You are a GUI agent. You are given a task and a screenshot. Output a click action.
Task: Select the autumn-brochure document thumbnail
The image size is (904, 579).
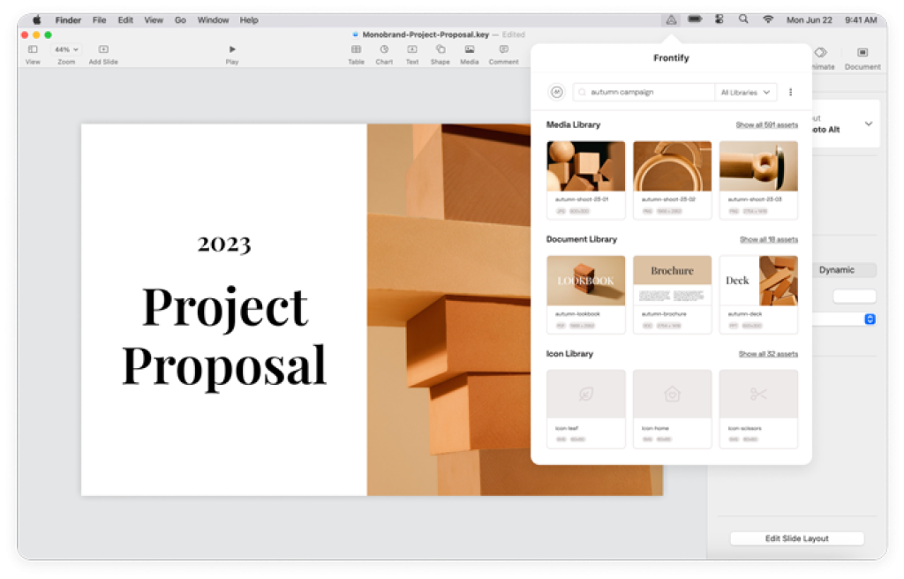[672, 281]
